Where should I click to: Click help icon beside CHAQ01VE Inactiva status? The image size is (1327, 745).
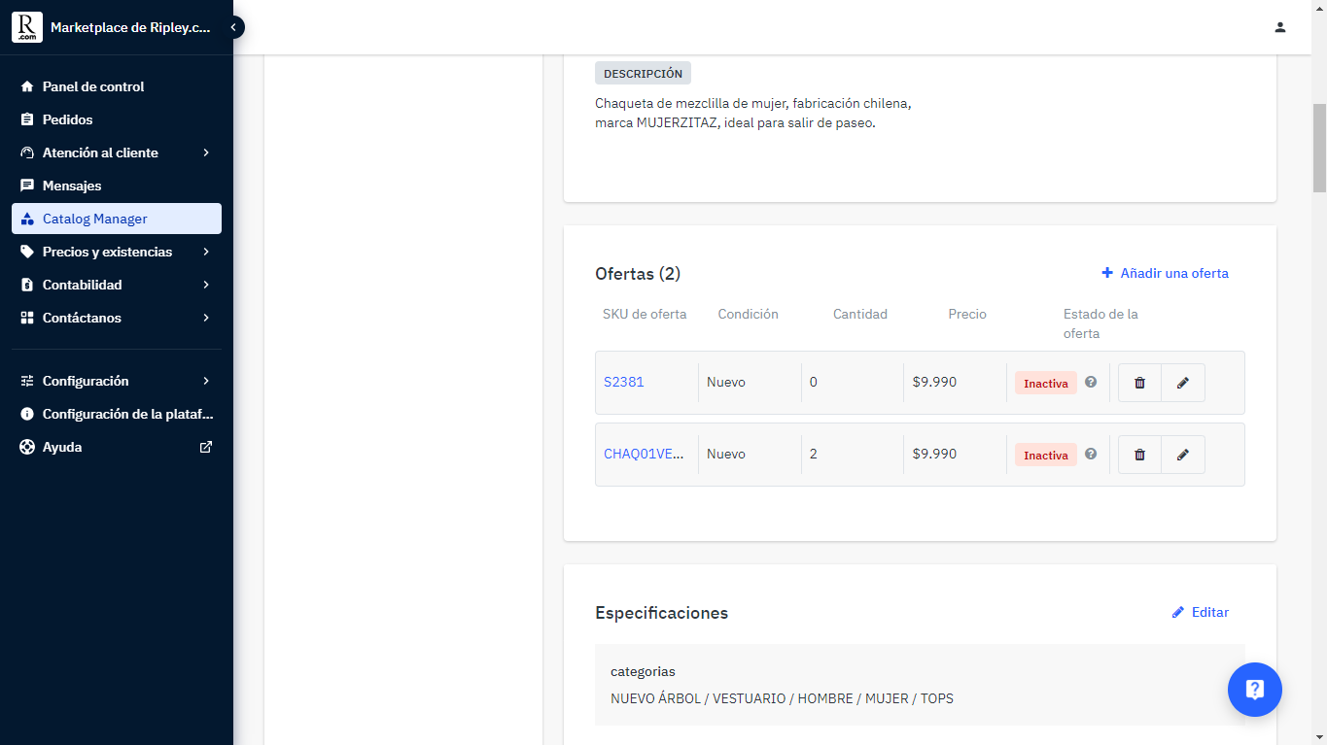coord(1091,454)
